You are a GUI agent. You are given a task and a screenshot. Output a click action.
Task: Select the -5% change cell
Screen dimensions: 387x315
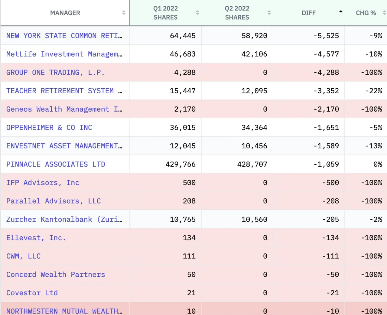click(376, 128)
